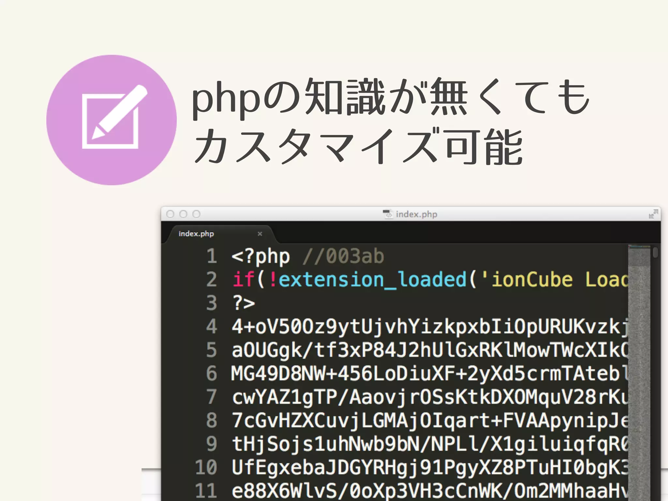Viewport: 668px width, 501px height.
Task: Click the line starting 'UfEgxebaJDGYRHgj'
Action: coord(430,468)
